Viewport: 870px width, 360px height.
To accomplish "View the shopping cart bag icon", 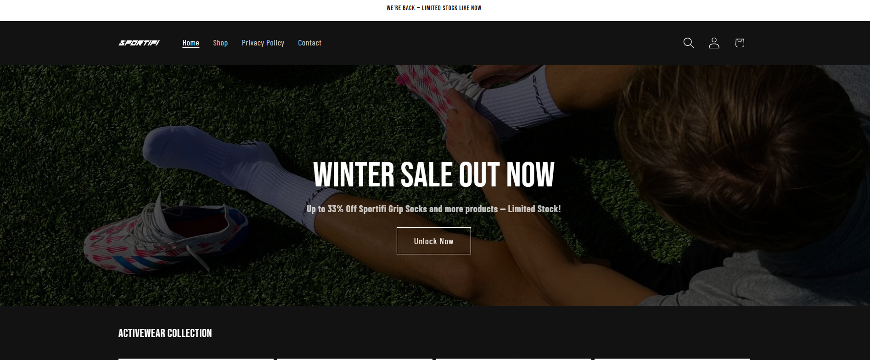I will [x=739, y=43].
